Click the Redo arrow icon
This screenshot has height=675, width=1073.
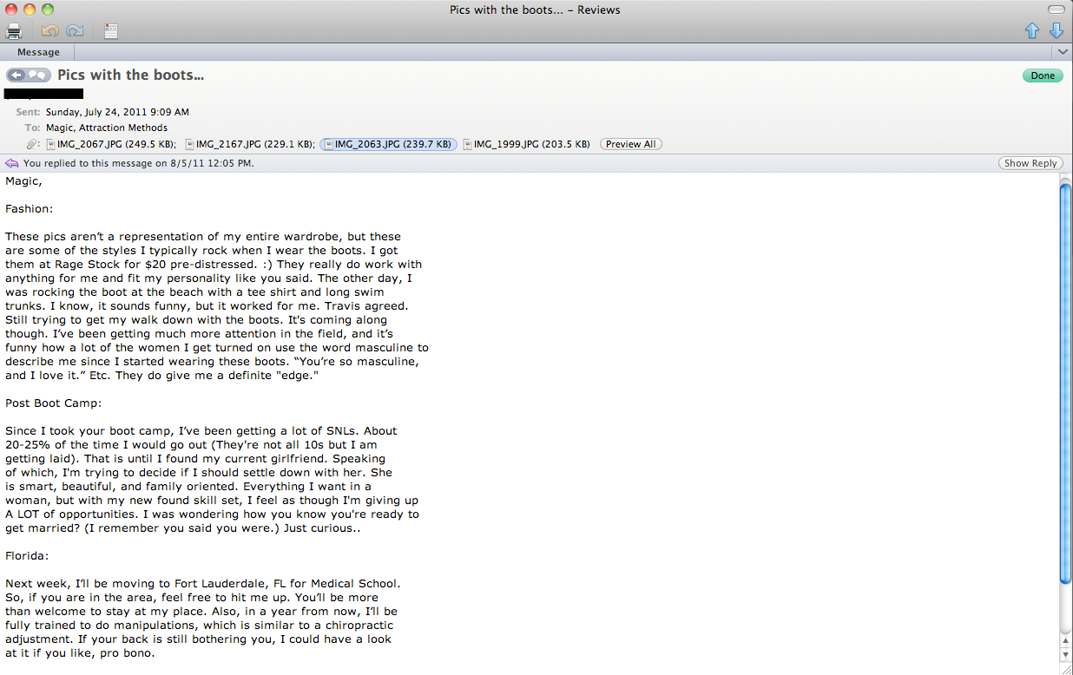pyautogui.click(x=75, y=31)
